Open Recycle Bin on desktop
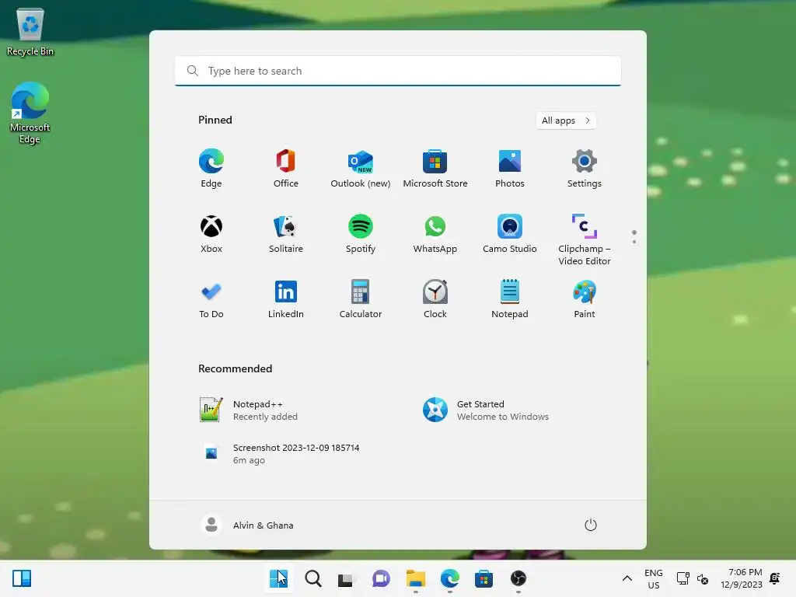Viewport: 796px width, 597px height. point(30,31)
